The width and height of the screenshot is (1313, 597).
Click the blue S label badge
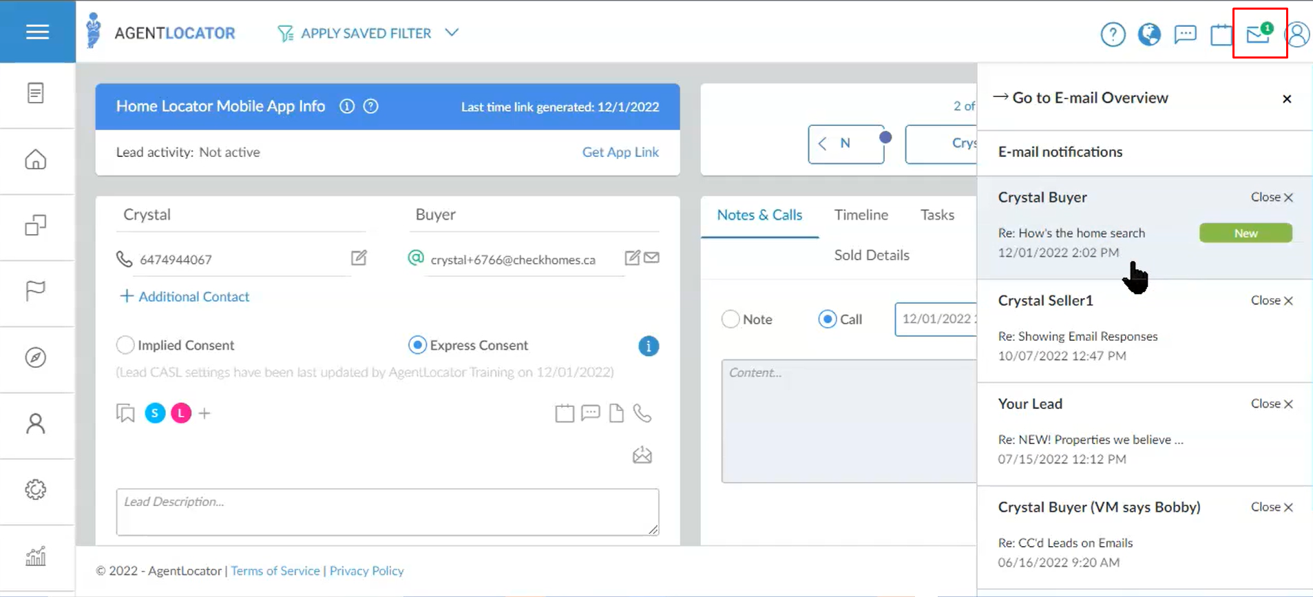click(155, 413)
